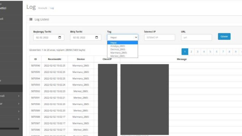This screenshot has height=136, width=242.
Task: Select Marmara_2865 option in Tag list
Action: (x=123, y=53)
